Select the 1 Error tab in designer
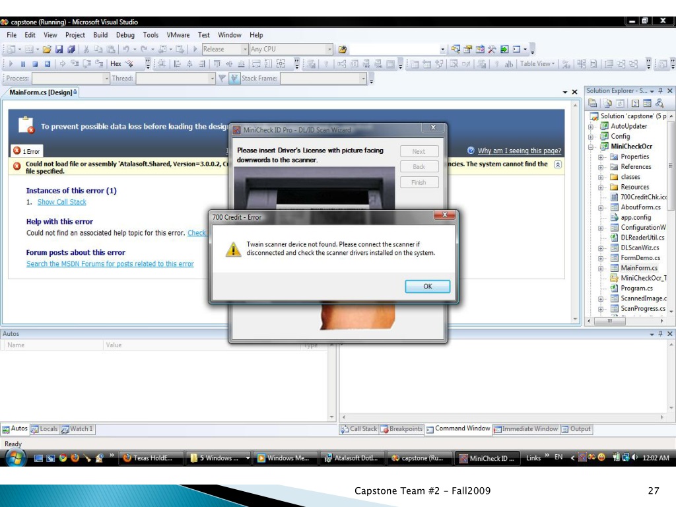The width and height of the screenshot is (676, 507). (26, 151)
